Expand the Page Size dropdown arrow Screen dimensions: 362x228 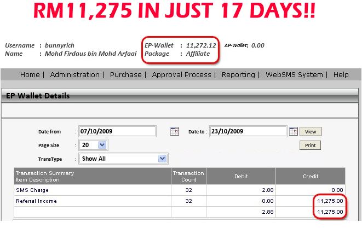pos(102,145)
